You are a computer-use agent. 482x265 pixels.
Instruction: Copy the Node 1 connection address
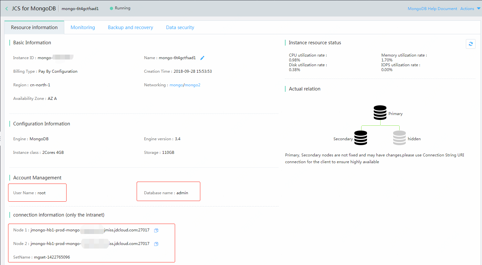156,230
